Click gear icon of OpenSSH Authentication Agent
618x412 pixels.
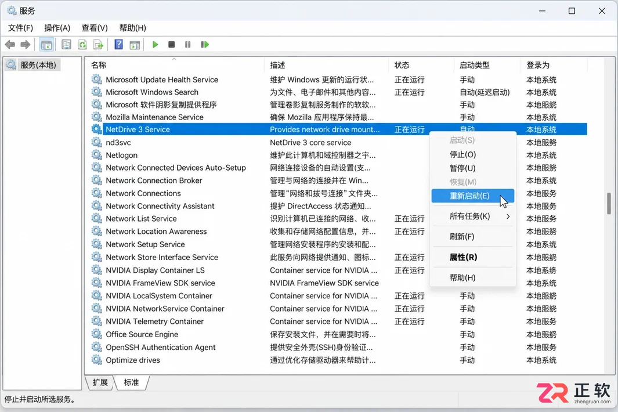pos(96,347)
